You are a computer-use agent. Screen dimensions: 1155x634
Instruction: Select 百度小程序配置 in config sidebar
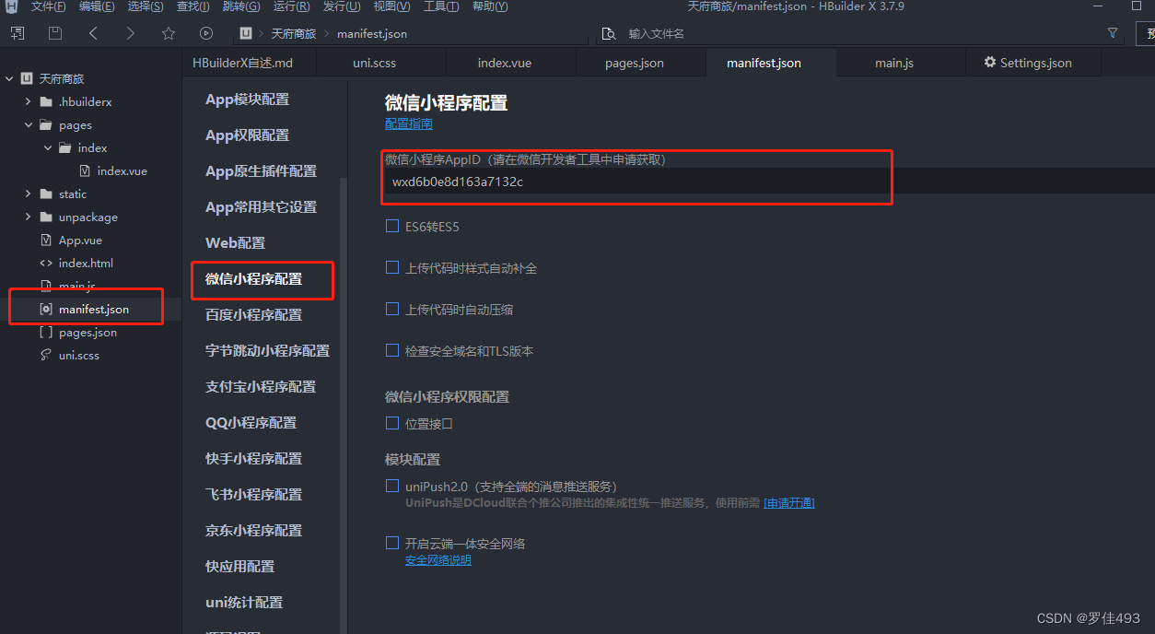point(253,314)
